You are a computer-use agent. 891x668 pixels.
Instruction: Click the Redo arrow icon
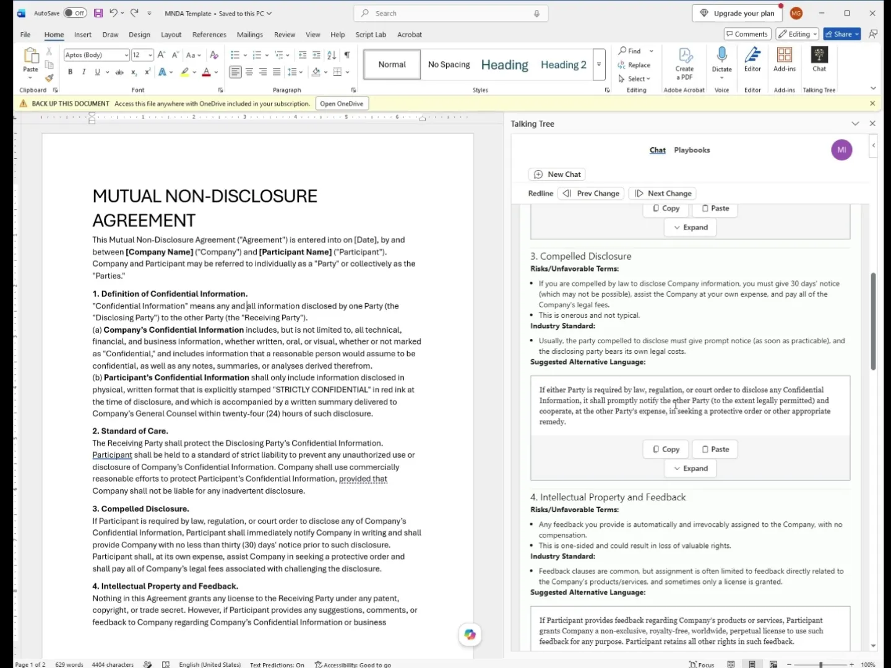point(134,13)
